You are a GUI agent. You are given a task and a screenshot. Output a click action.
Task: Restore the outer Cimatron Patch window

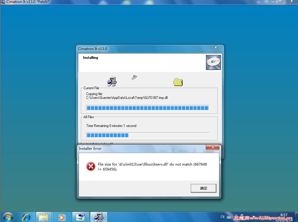point(280,1)
